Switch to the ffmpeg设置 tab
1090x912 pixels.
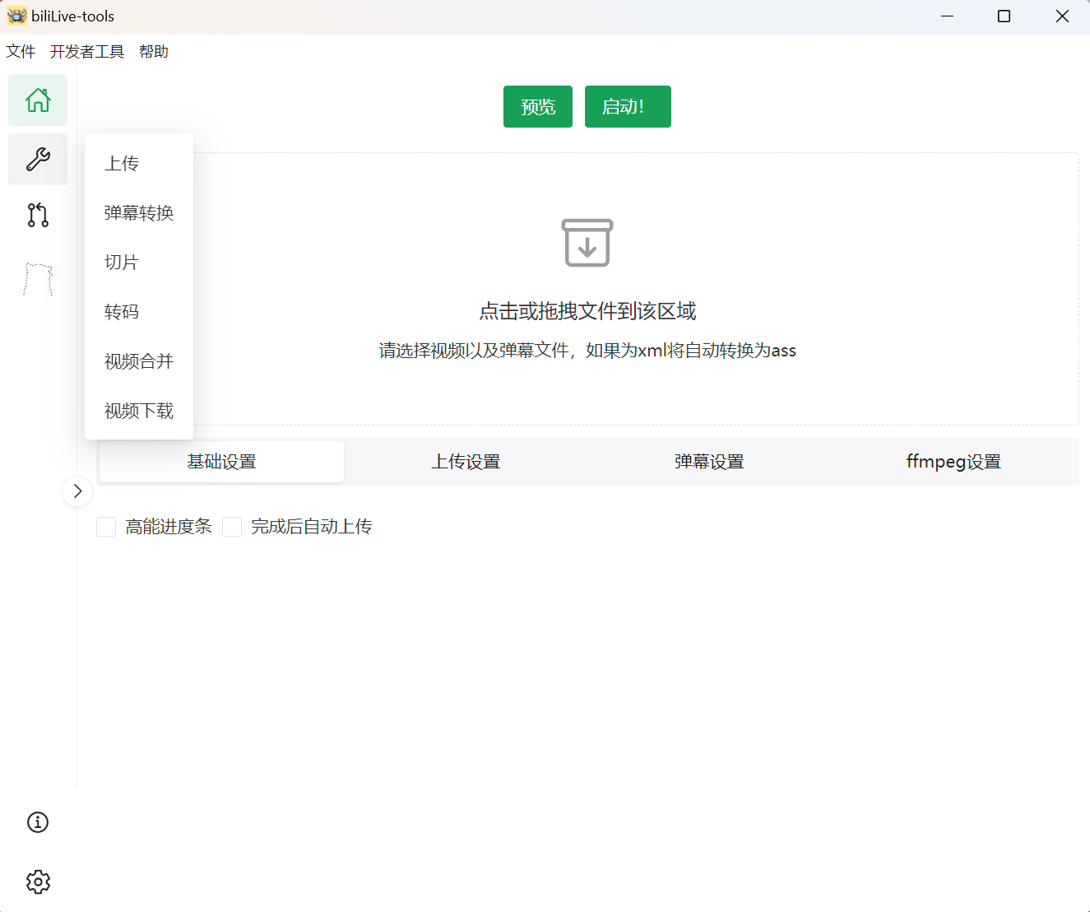(x=953, y=462)
